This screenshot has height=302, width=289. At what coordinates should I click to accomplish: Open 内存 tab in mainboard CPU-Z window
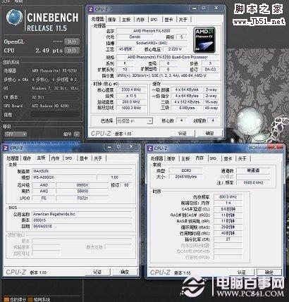[56, 158]
